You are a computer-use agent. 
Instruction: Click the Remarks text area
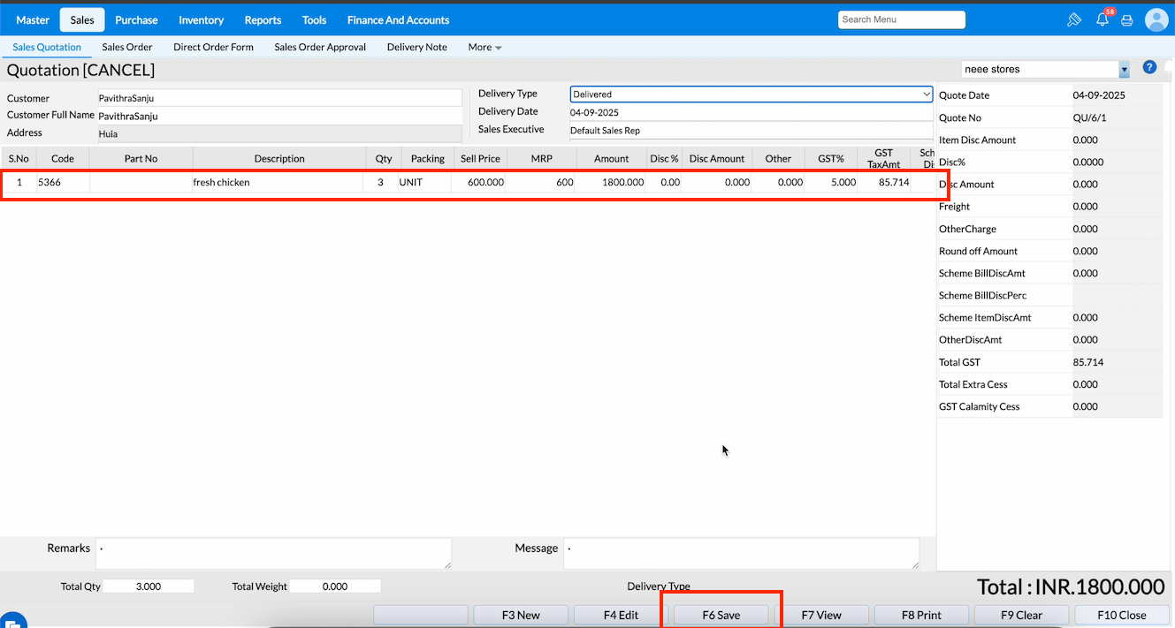click(273, 553)
